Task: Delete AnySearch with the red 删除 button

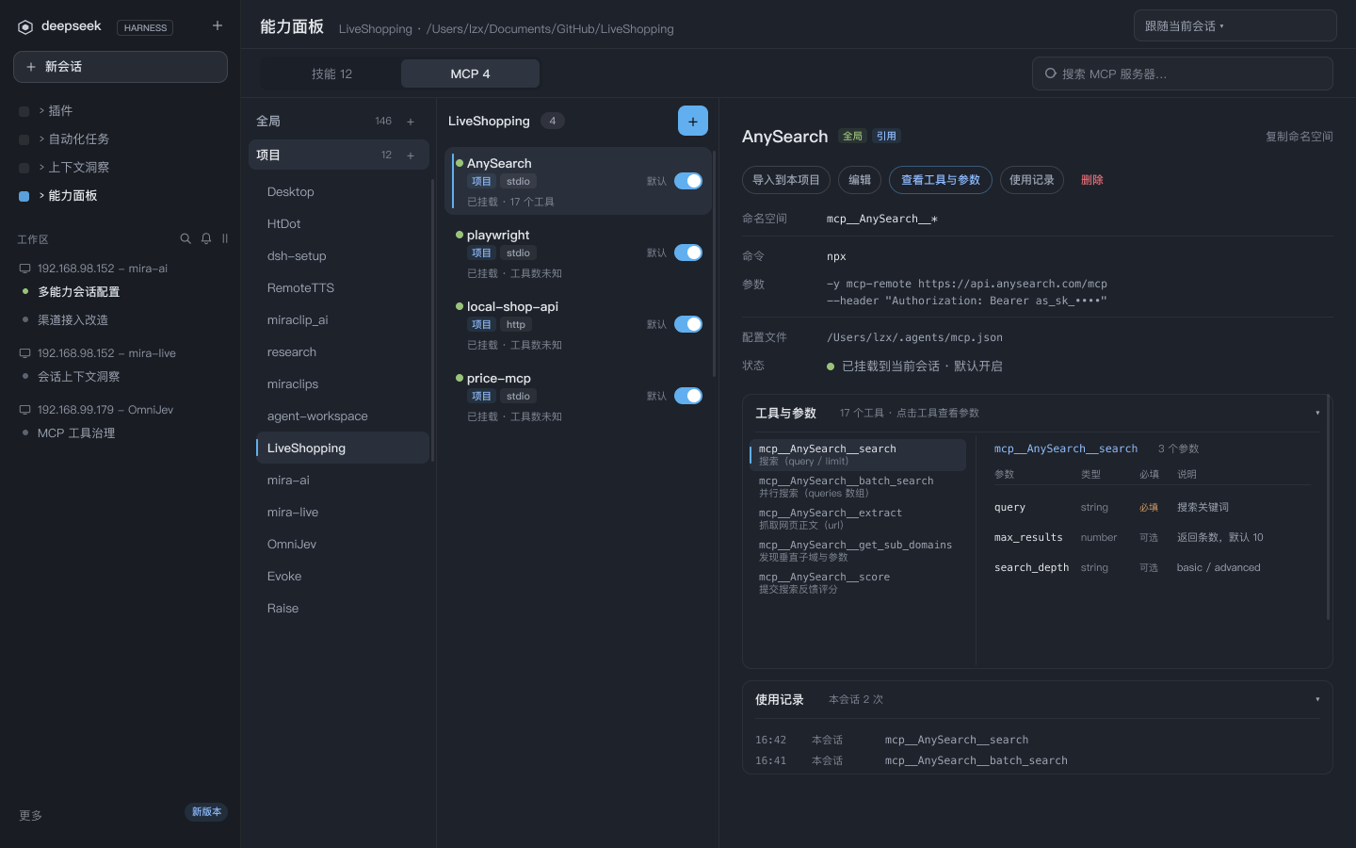Action: tap(1092, 180)
